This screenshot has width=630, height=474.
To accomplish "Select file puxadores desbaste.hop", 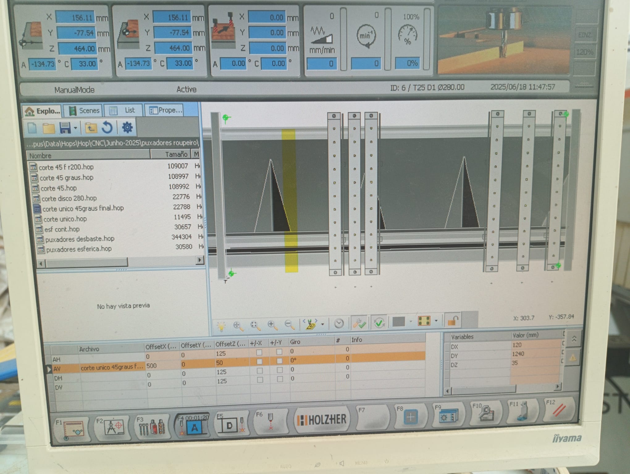I will [80, 239].
